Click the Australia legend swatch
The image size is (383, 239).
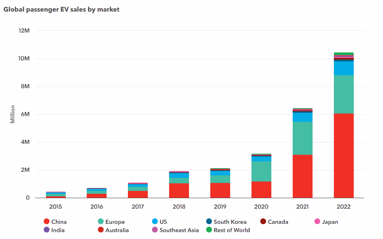tap(101, 230)
